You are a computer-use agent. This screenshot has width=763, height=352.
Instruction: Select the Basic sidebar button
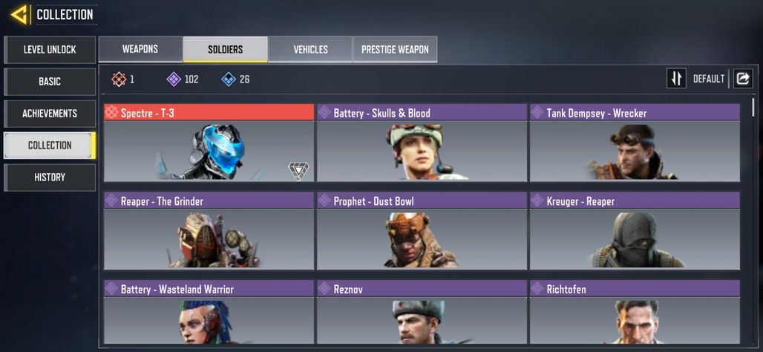pos(50,81)
